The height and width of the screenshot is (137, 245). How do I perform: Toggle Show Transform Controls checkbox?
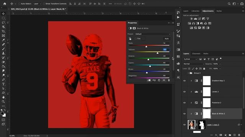click(x=44, y=4)
